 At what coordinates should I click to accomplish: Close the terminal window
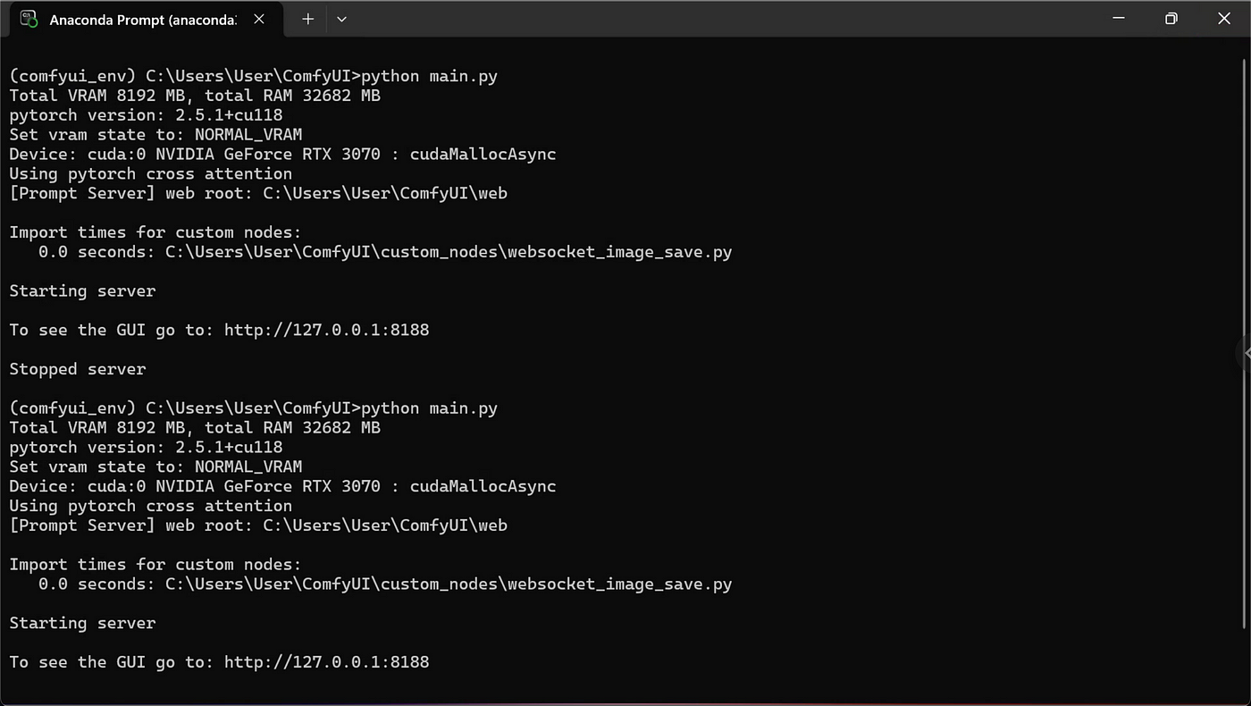(1223, 18)
